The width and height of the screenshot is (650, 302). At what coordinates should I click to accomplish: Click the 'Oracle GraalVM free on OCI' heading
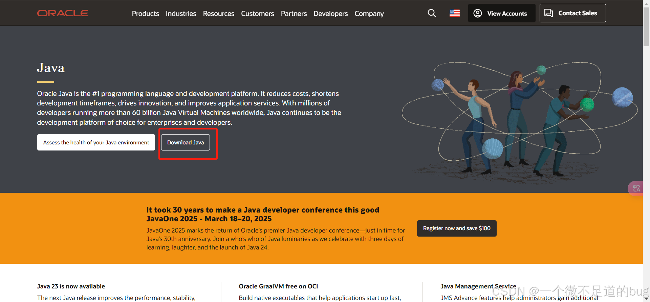pos(278,286)
